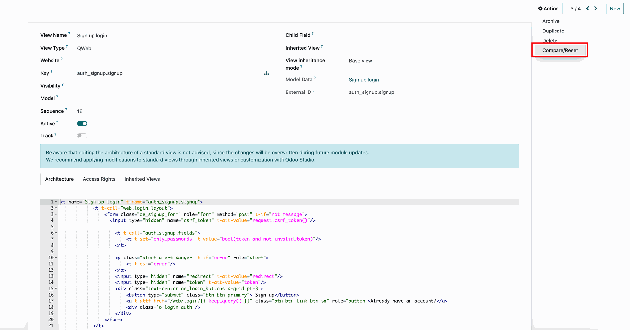Click closing </form> tag line

coord(114,320)
